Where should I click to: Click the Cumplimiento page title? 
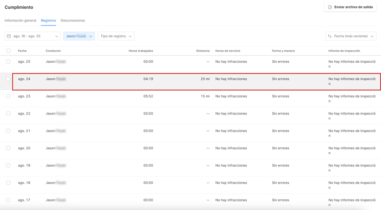point(19,7)
